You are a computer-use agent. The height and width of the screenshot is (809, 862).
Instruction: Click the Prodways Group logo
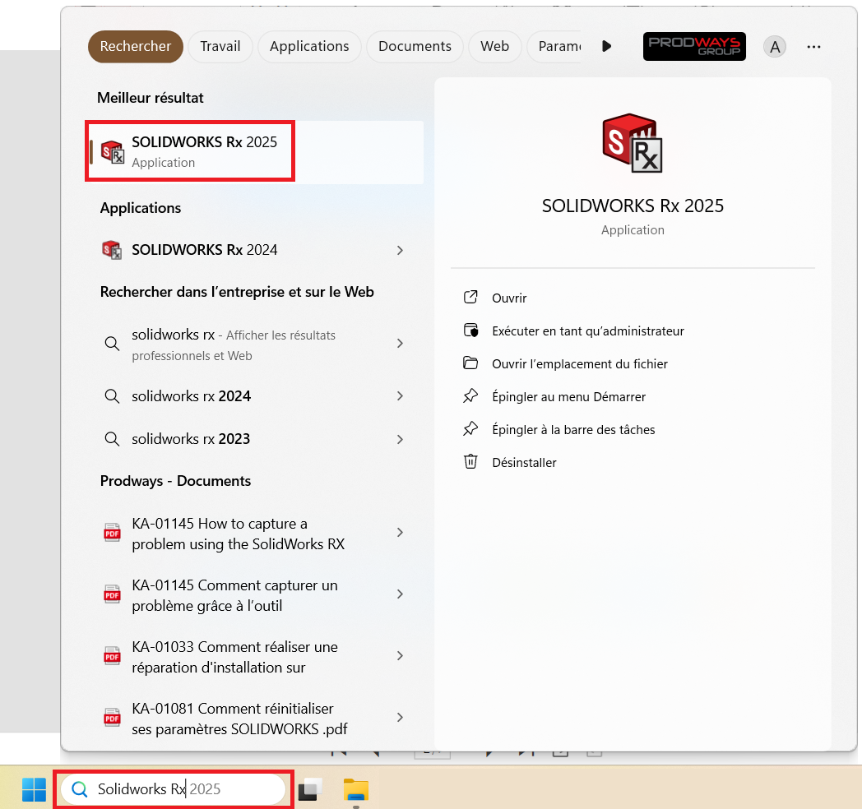694,46
